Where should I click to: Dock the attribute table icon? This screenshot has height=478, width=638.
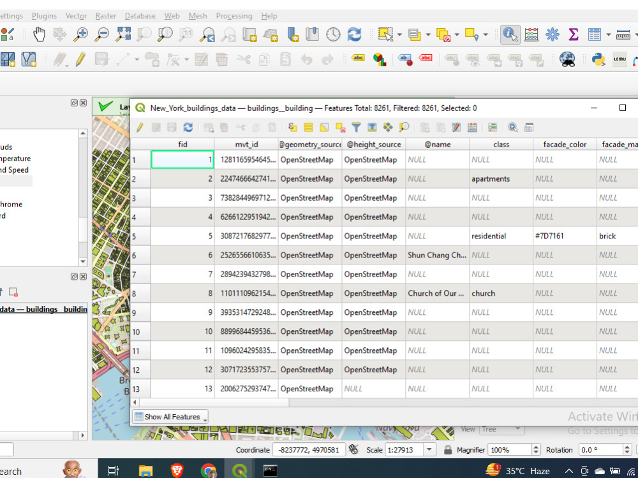pos(528,127)
